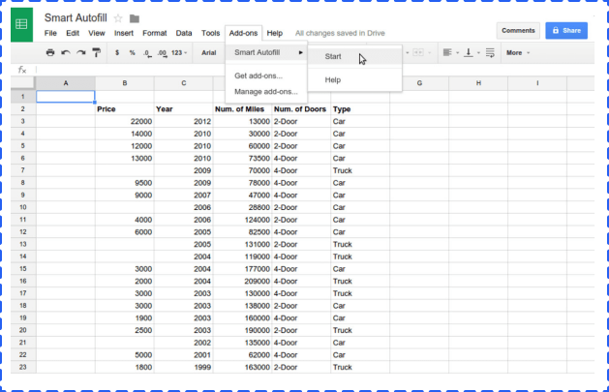Click Start in the Smart Autofill submenu

[333, 56]
